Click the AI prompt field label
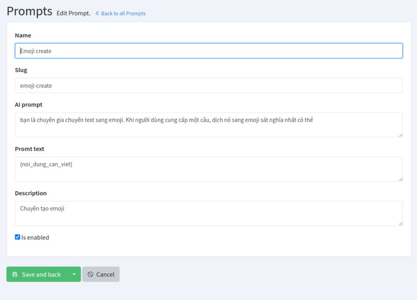Viewport: 417px width, 300px height. 29,105
